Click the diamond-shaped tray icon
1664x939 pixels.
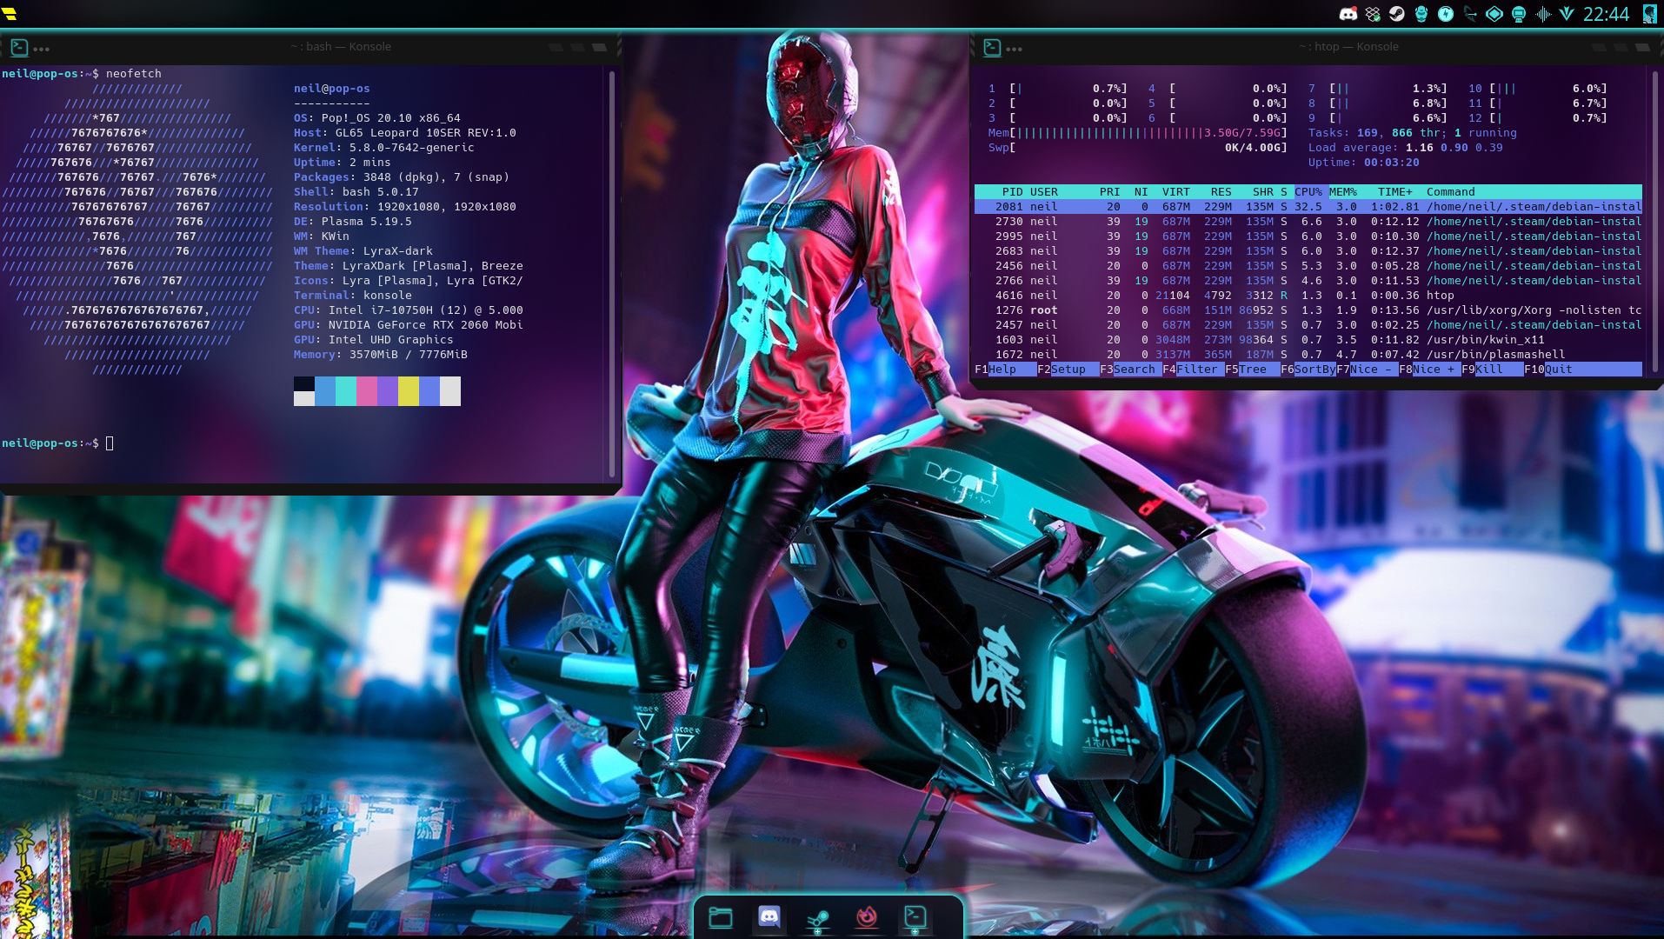[1494, 13]
